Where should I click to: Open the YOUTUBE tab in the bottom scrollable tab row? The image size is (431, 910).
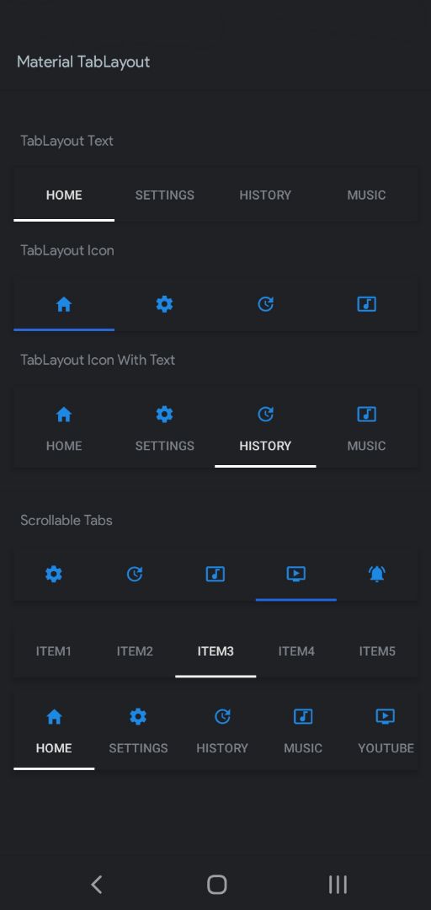click(x=386, y=732)
